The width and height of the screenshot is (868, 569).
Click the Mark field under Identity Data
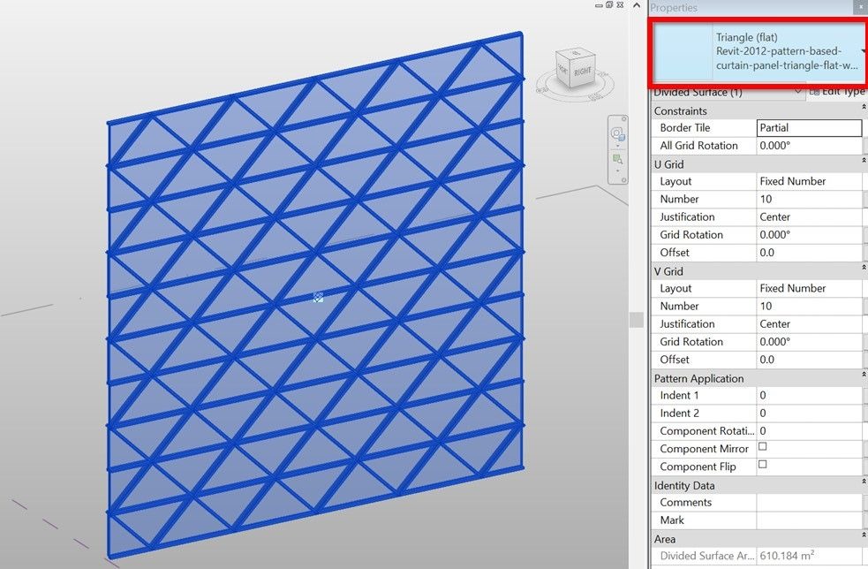click(x=807, y=520)
